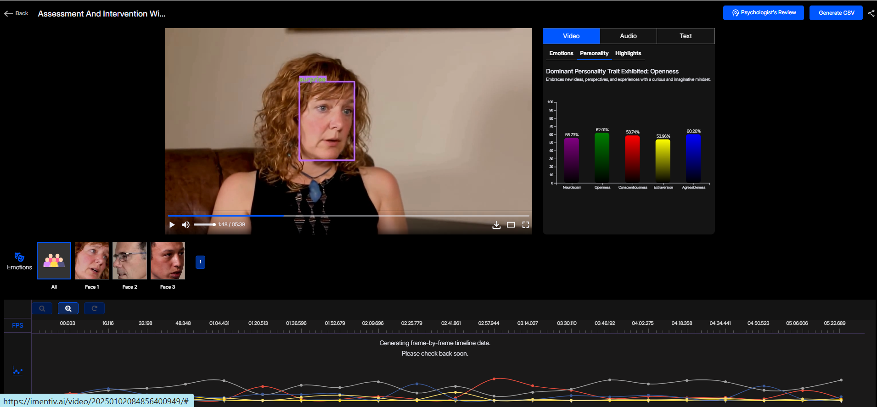
Task: Mute the video audio
Action: pyautogui.click(x=186, y=225)
